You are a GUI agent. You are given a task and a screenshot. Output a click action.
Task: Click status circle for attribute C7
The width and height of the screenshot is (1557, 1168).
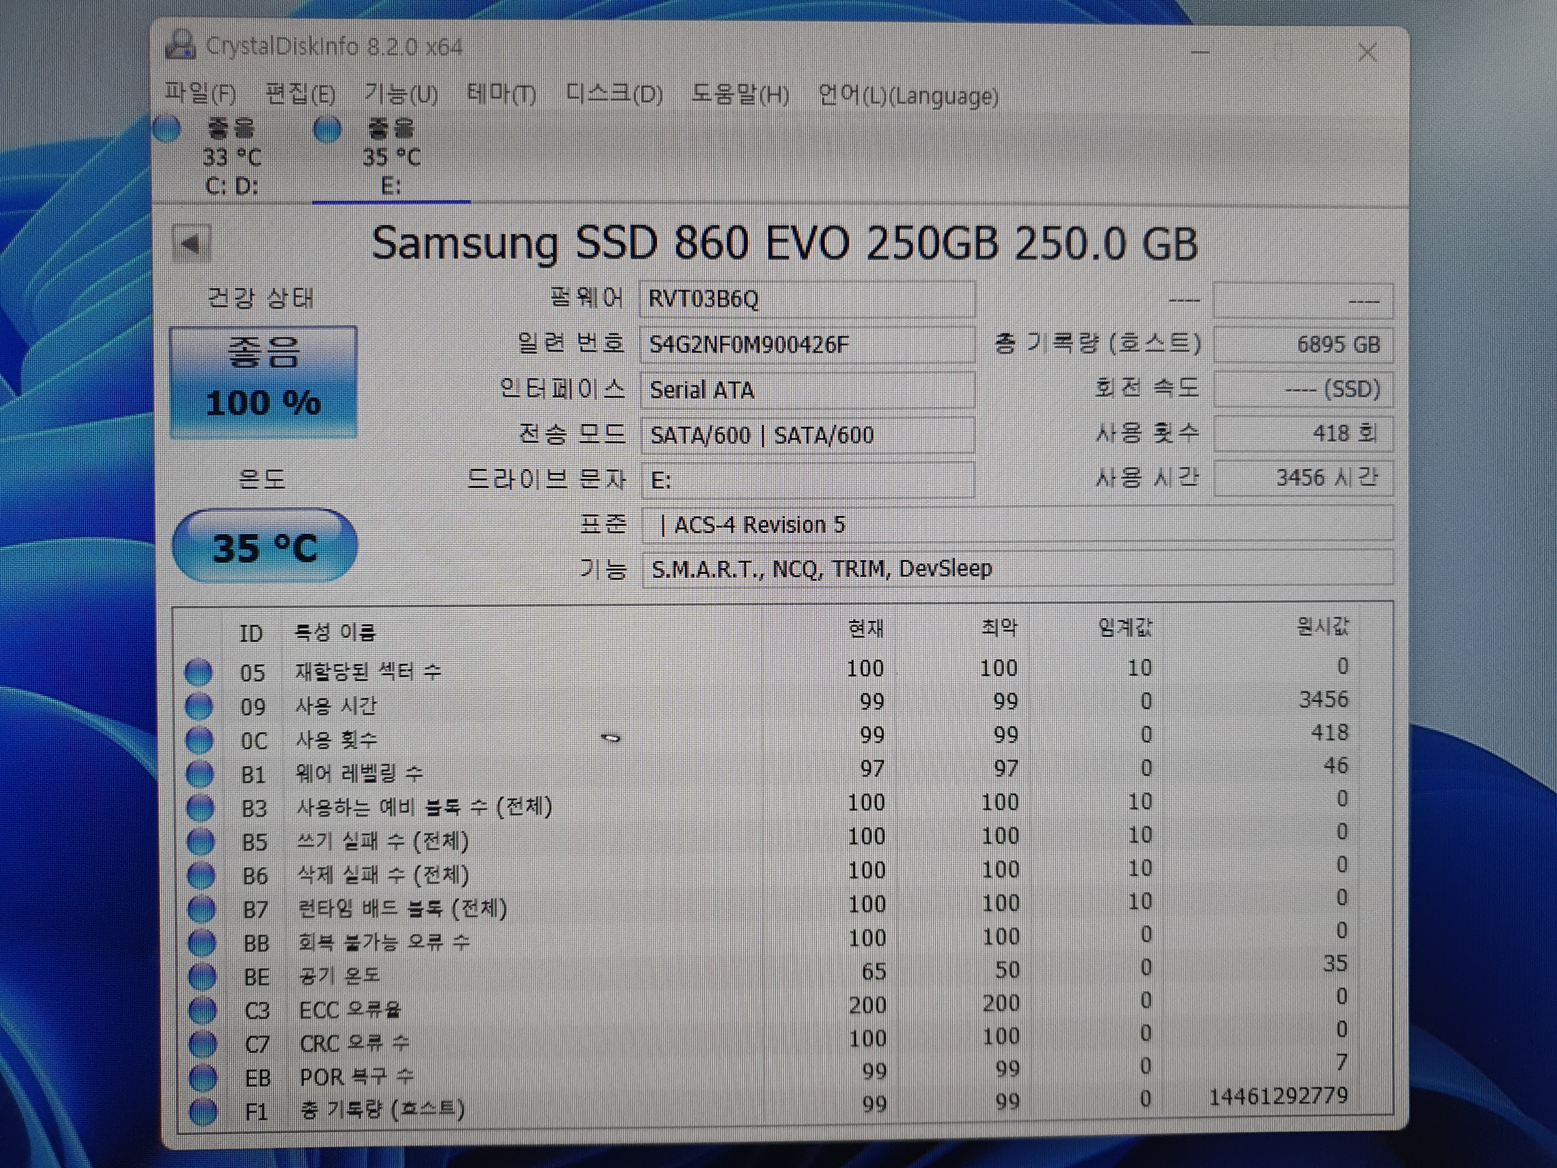pos(204,1044)
